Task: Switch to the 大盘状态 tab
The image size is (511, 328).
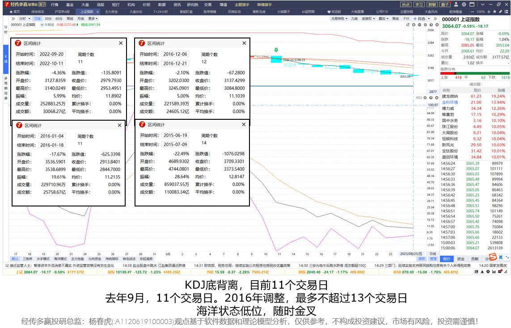Action: pos(136,12)
